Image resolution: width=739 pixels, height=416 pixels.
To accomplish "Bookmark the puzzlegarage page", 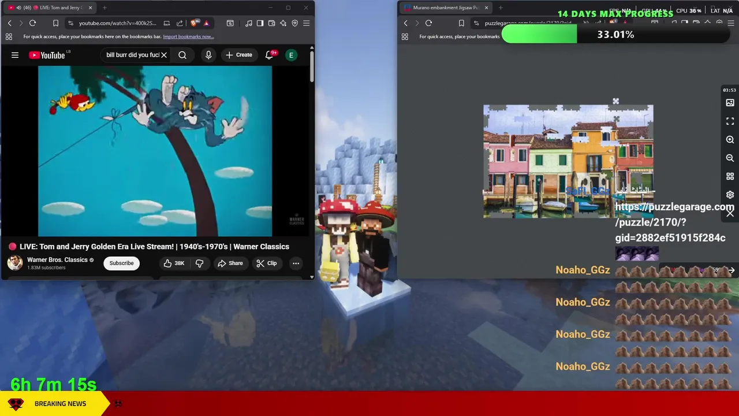I will 461,23.
